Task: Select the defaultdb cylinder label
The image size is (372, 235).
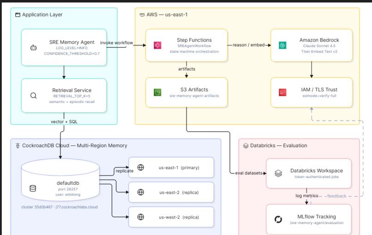Action: 68,183
